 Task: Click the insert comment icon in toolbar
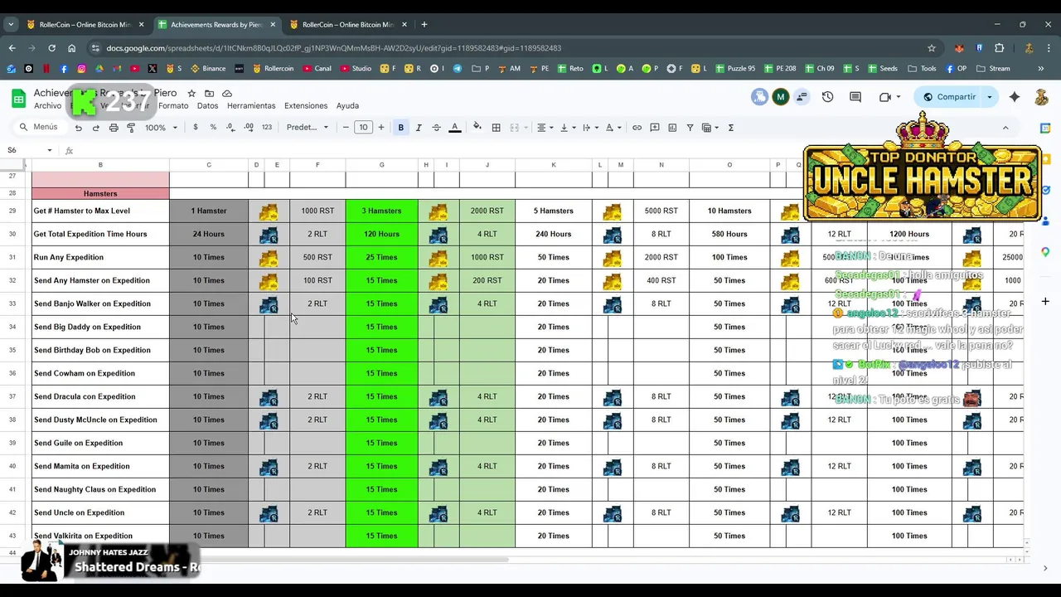tap(655, 128)
